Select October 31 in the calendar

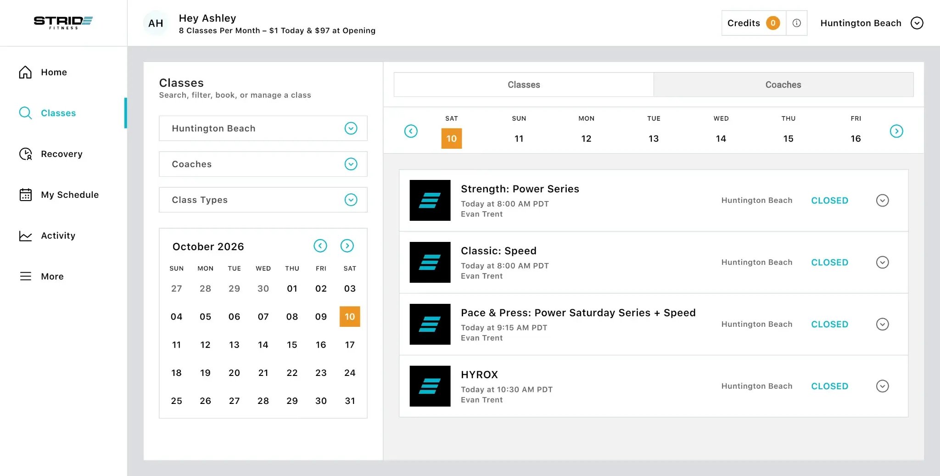point(350,401)
